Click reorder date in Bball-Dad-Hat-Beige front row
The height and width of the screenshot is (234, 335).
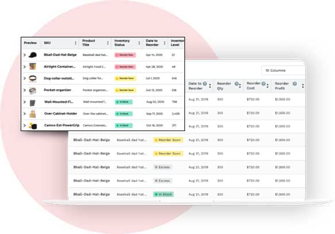coord(154,55)
